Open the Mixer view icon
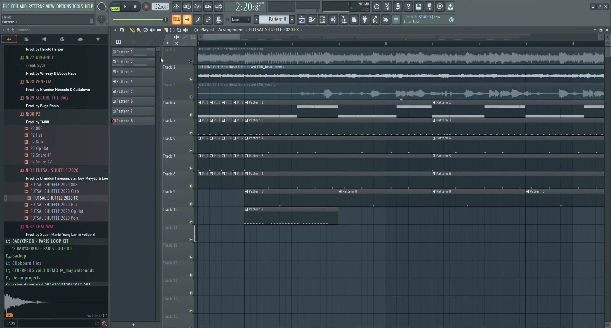Viewport: 611px width, 328px height. [x=333, y=20]
